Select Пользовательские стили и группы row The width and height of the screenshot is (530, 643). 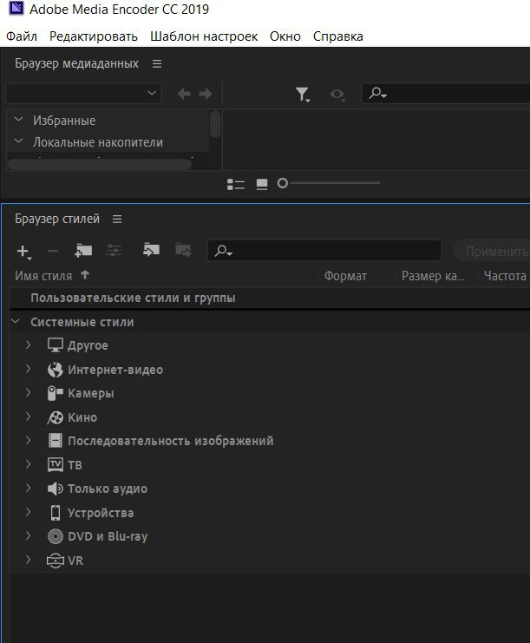tap(269, 298)
